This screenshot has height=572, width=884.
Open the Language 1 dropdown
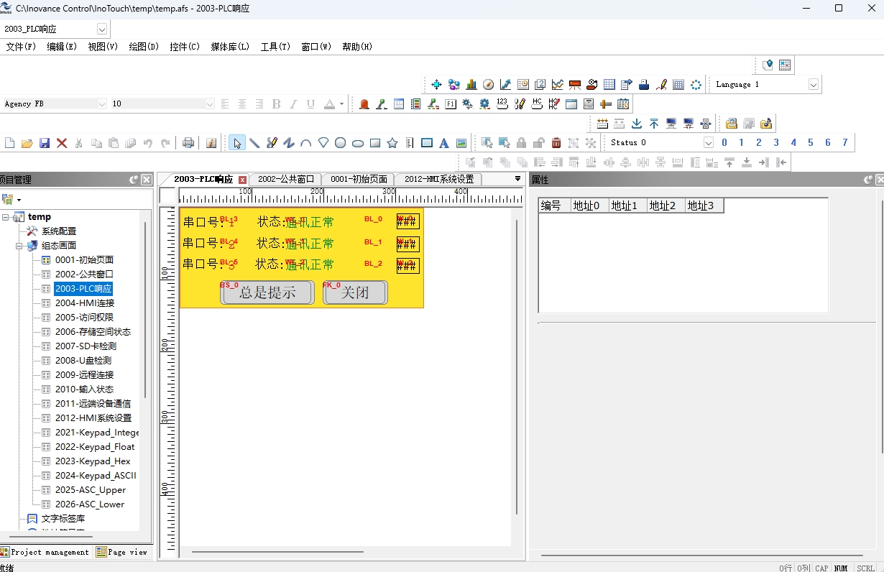pyautogui.click(x=814, y=85)
